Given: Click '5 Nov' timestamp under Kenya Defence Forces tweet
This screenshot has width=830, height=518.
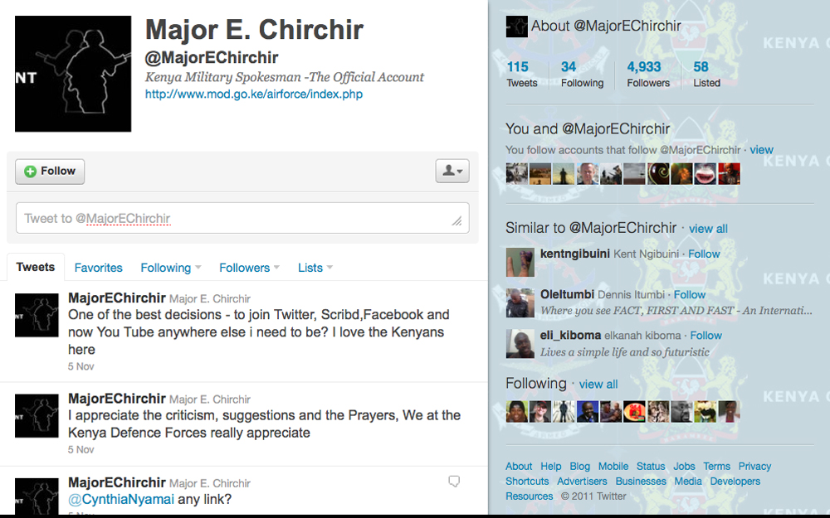Looking at the screenshot, I should pyautogui.click(x=81, y=450).
